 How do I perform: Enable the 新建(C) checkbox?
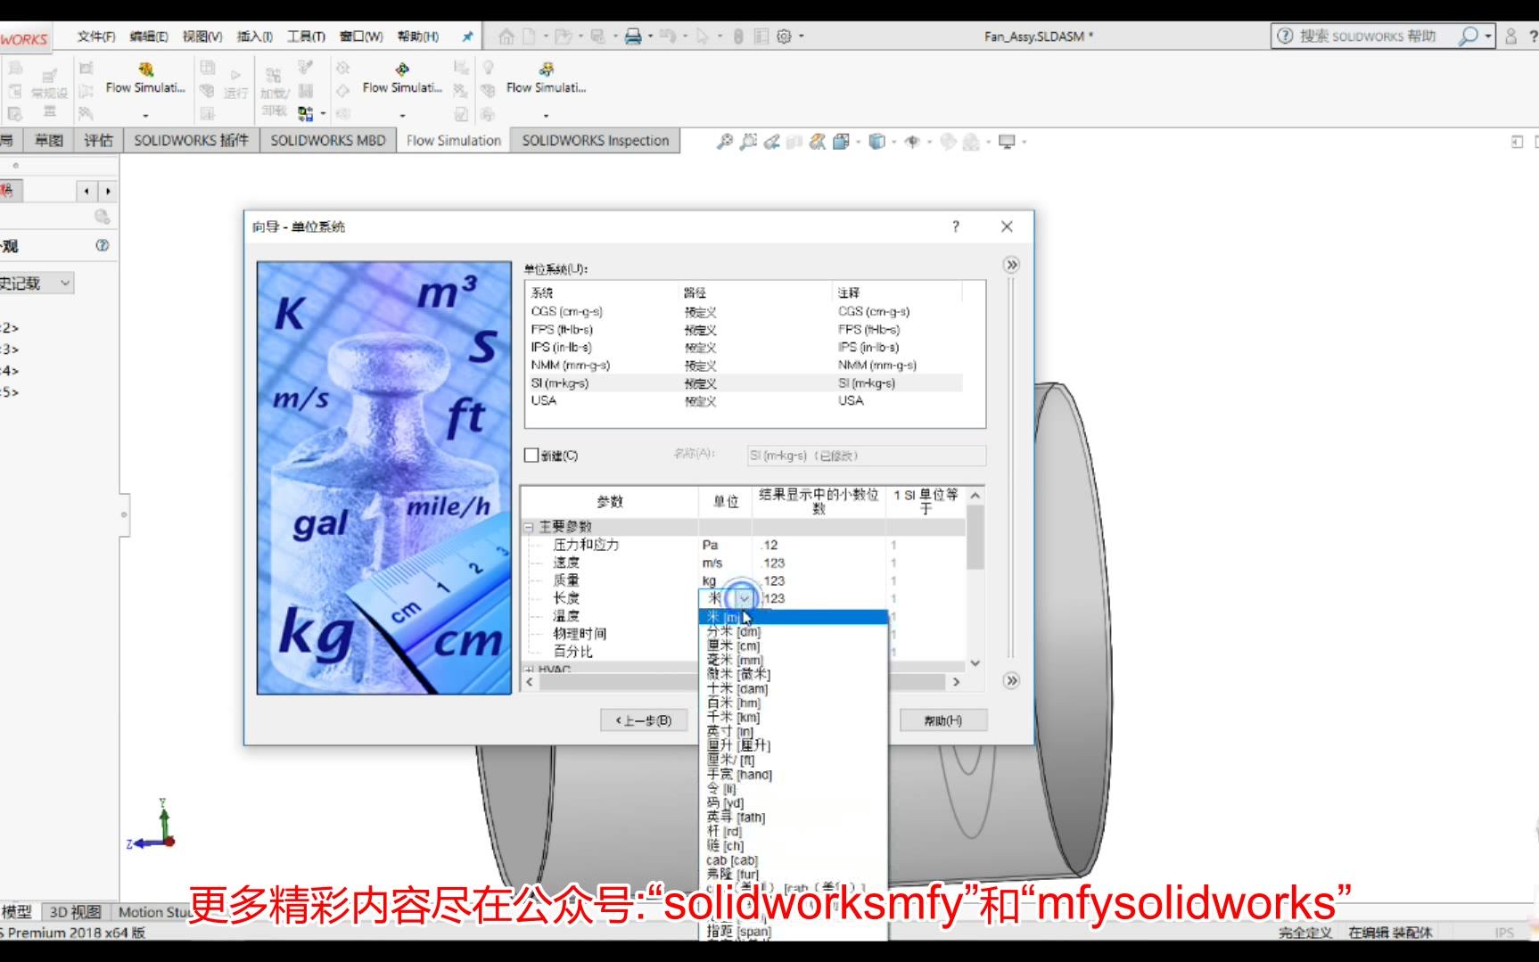530,455
